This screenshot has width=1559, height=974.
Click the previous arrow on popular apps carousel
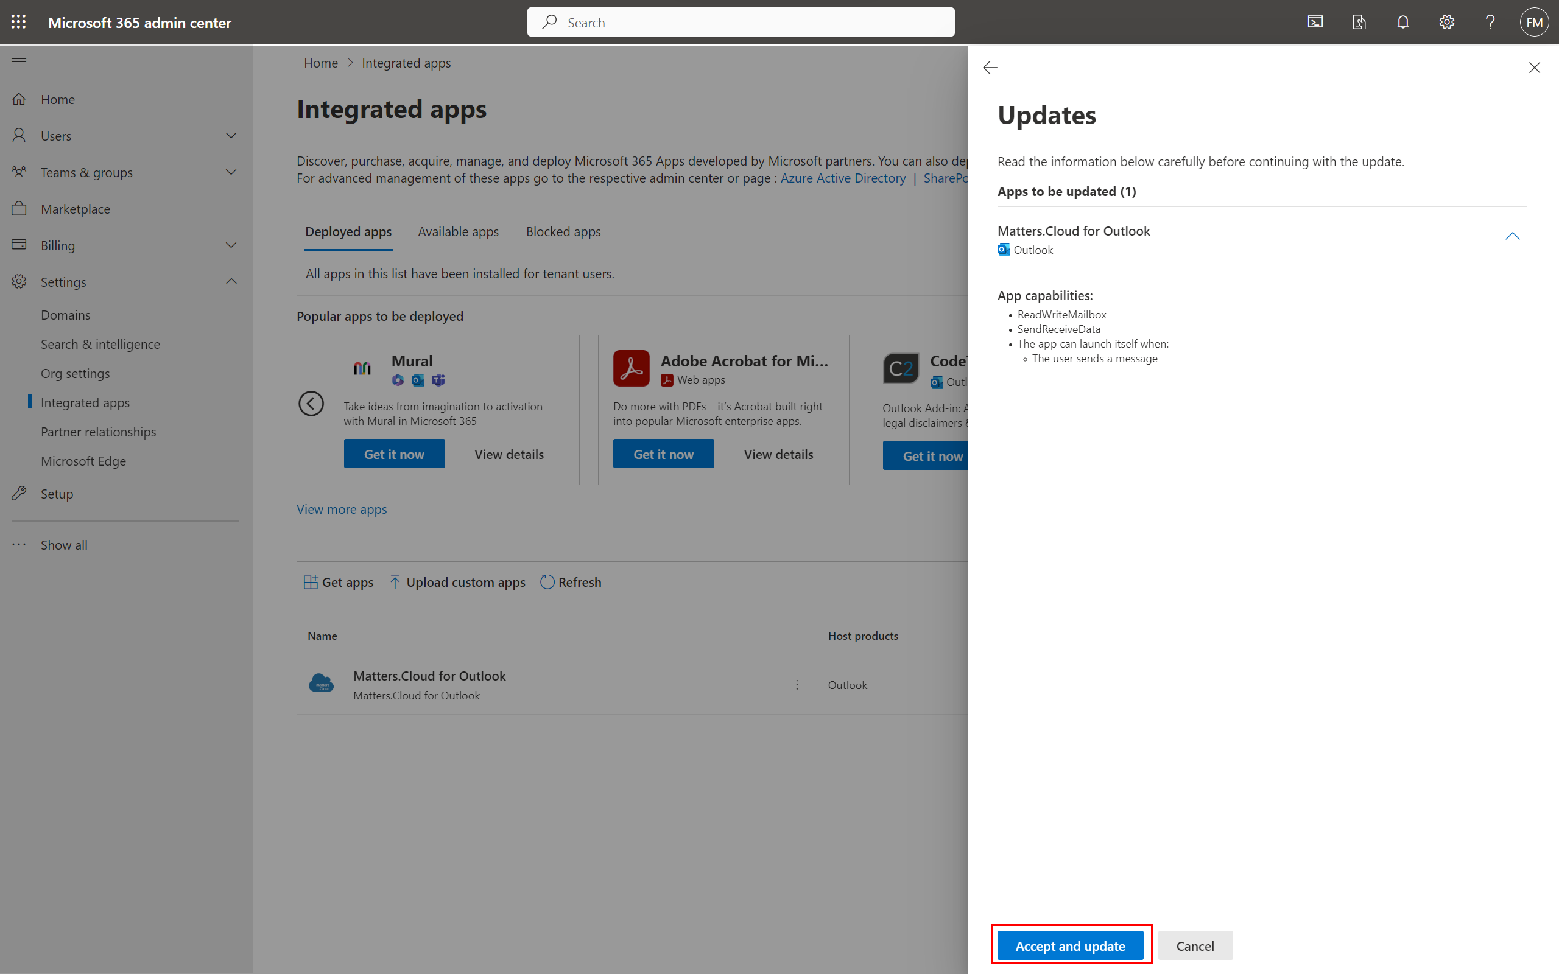[x=311, y=404]
